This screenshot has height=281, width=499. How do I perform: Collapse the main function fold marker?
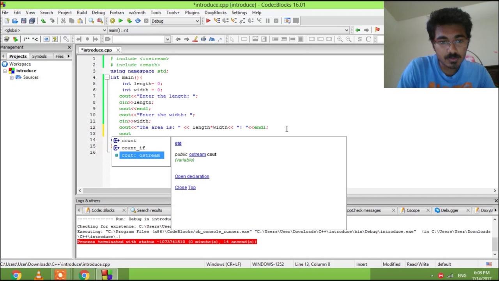107,77
